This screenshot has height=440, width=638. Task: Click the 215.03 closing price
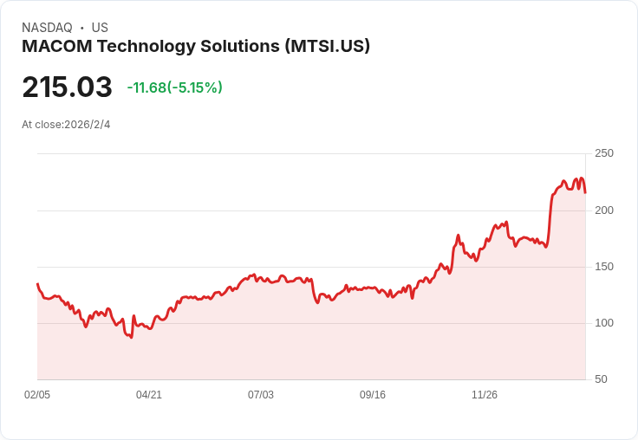67,87
